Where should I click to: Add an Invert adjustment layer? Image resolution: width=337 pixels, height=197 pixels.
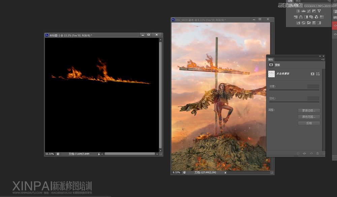coord(298,23)
